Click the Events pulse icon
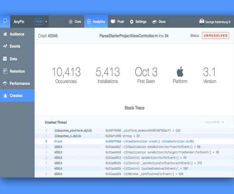Image resolution: width=234 pixels, height=194 pixels. pos(5,46)
